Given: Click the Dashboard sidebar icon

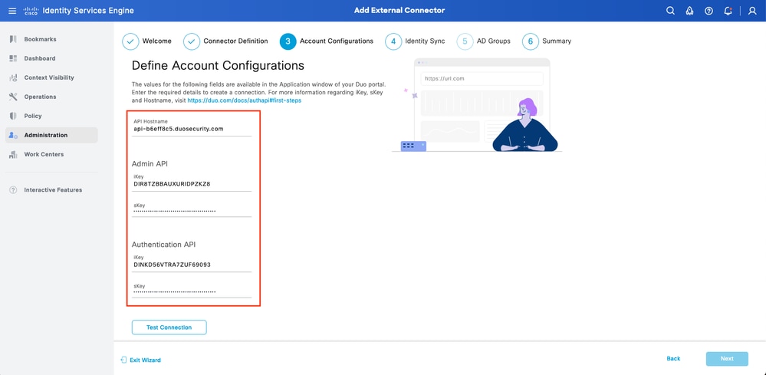Looking at the screenshot, I should (x=13, y=58).
